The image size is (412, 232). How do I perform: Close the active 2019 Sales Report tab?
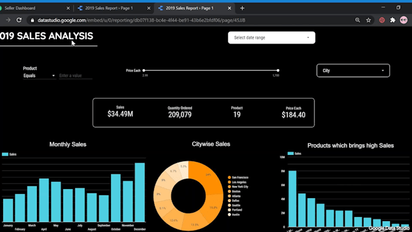tap(230, 8)
